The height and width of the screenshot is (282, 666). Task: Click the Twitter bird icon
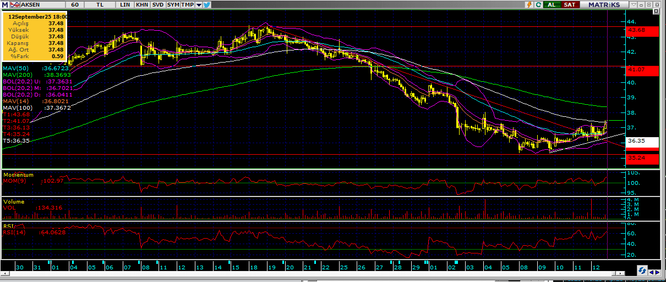point(207,4)
